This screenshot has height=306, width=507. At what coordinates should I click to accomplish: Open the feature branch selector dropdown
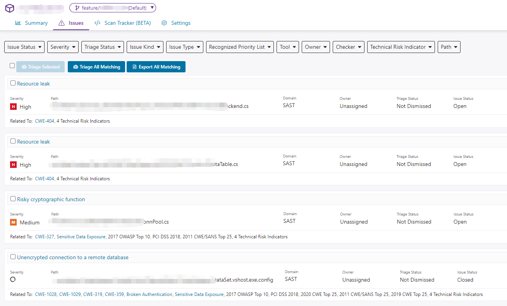(113, 8)
